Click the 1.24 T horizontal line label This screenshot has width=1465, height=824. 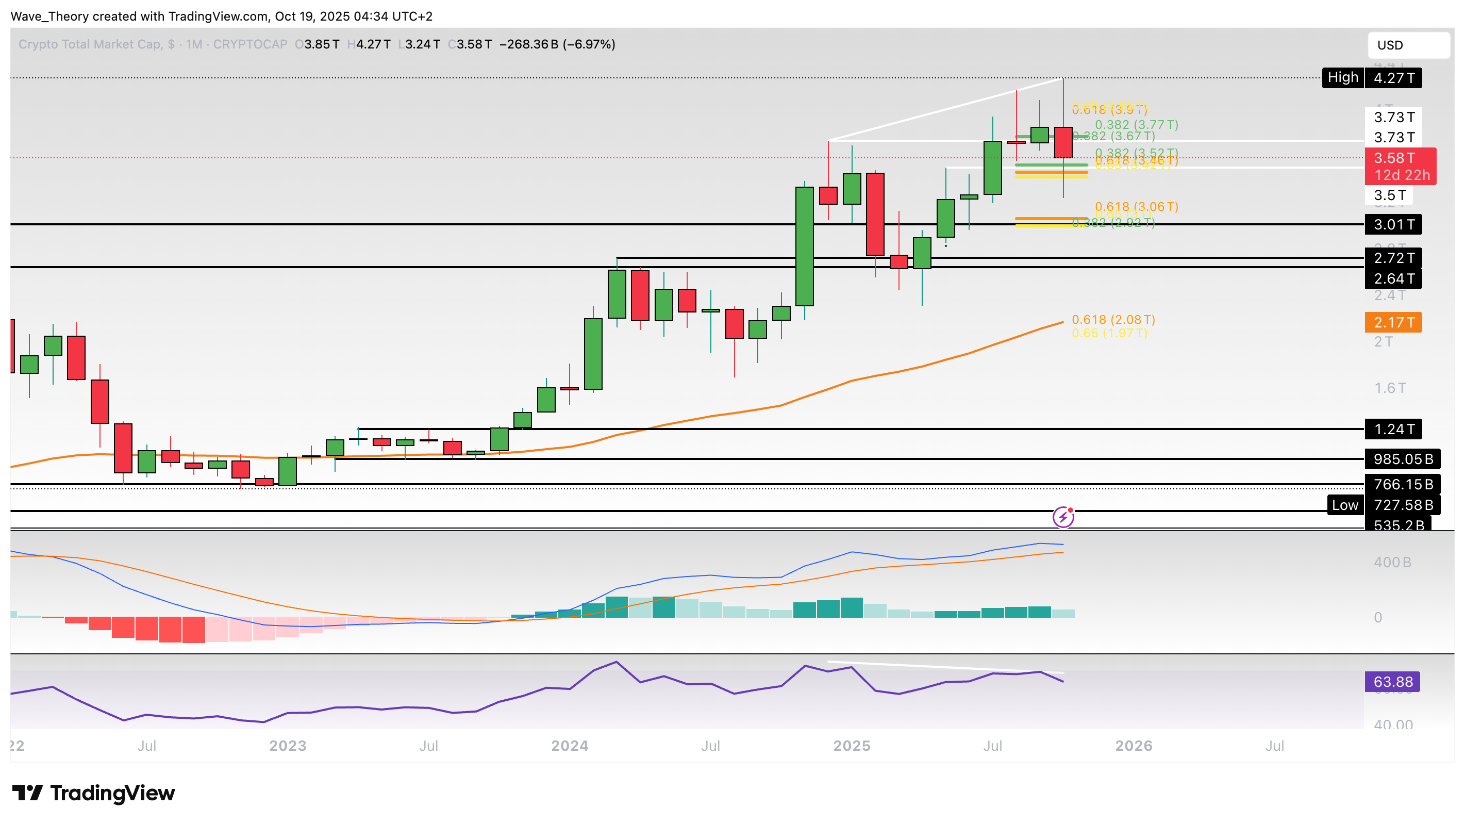(1393, 429)
